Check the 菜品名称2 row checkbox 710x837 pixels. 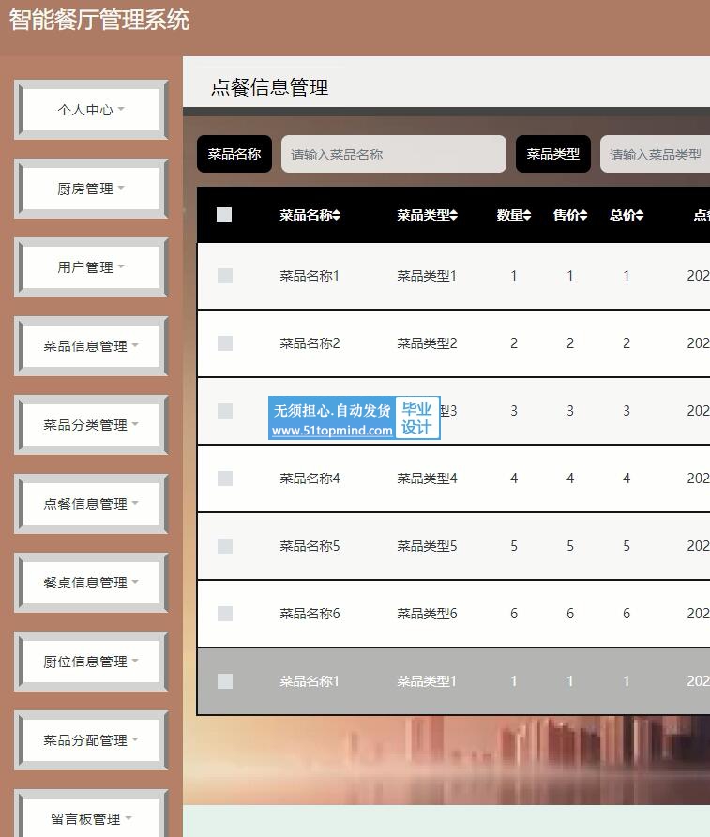(x=225, y=343)
